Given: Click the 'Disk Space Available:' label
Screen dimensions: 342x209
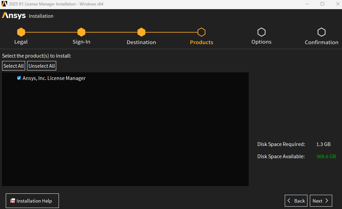Looking at the screenshot, I should click(281, 156).
